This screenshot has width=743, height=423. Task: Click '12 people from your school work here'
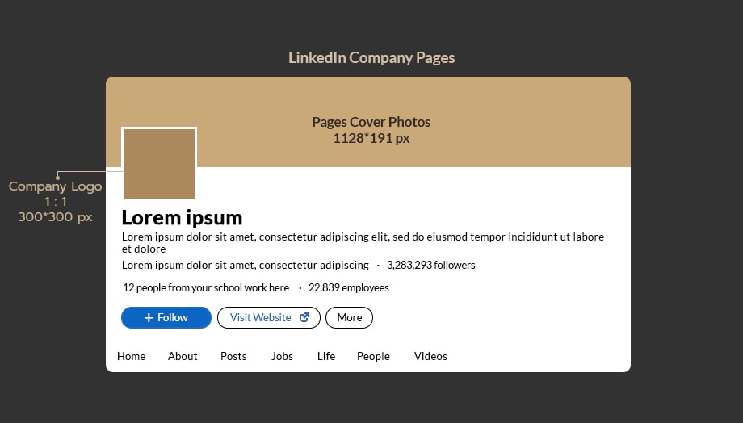[206, 288]
